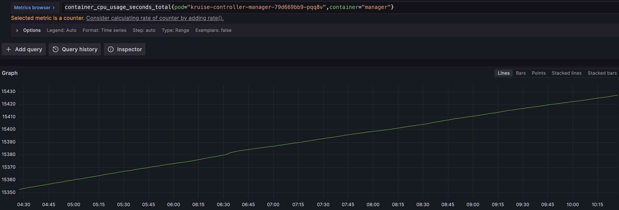Open the Inspector
The width and height of the screenshot is (619, 210).
(x=125, y=49)
